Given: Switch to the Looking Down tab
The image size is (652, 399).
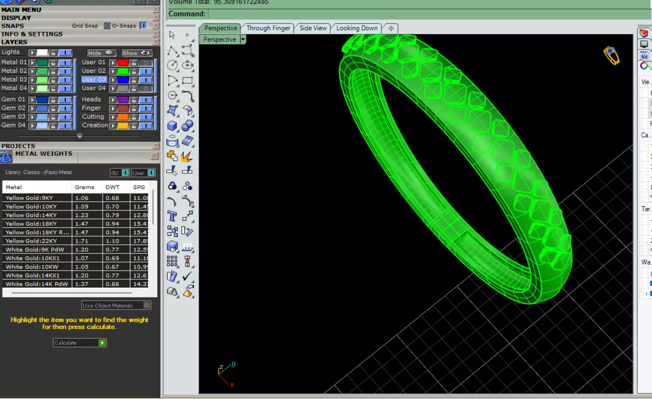Looking at the screenshot, I should [x=357, y=28].
